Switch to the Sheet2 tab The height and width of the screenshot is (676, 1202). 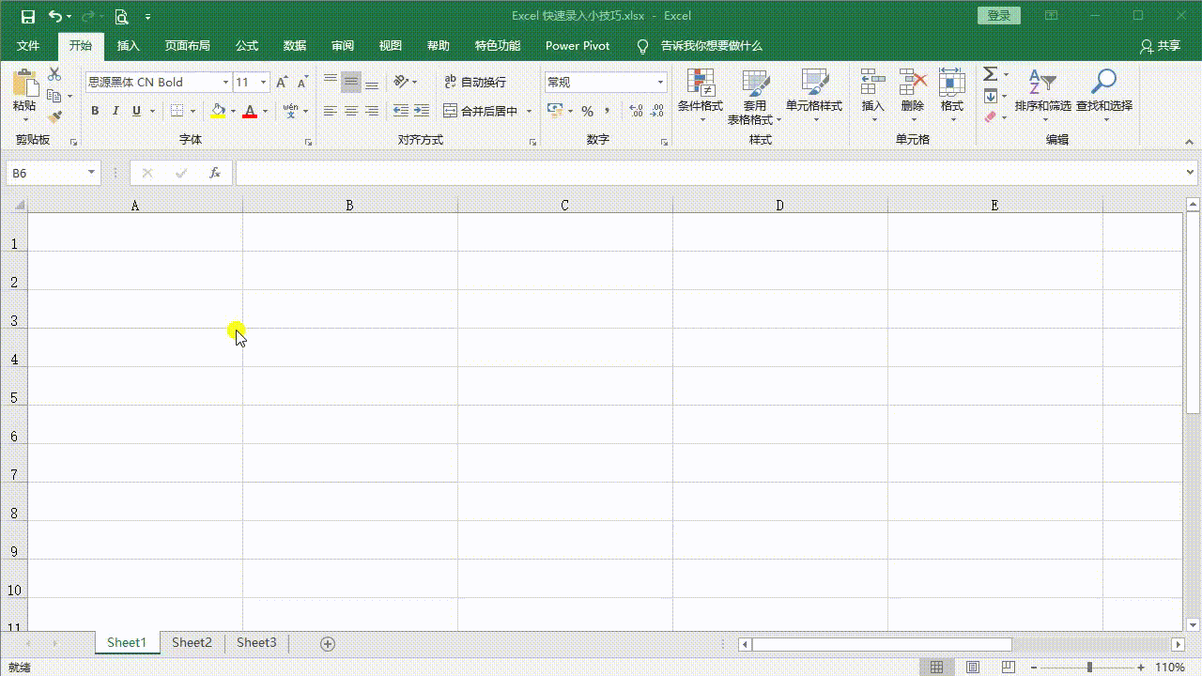[192, 642]
